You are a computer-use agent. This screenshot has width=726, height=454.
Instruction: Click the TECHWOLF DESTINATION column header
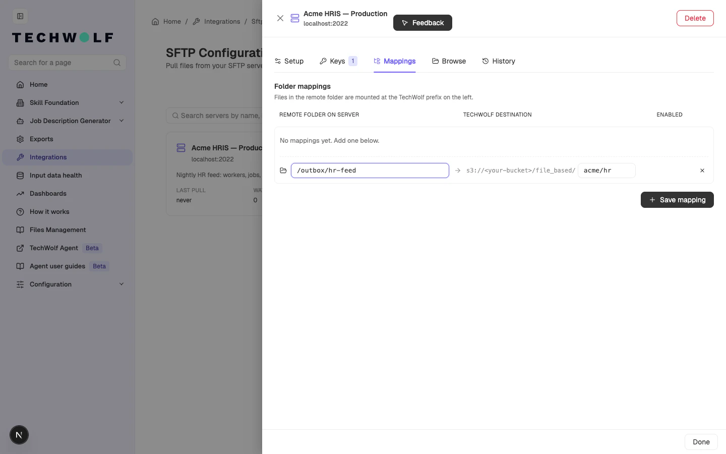498,115
